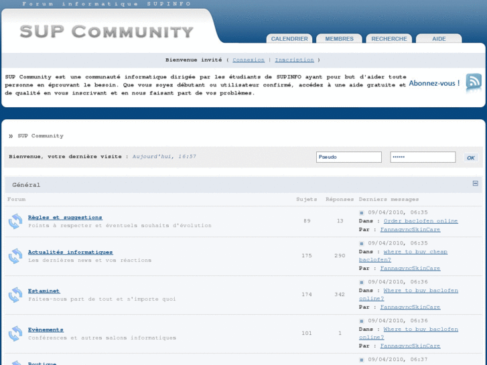Click the Général category title

(26, 185)
